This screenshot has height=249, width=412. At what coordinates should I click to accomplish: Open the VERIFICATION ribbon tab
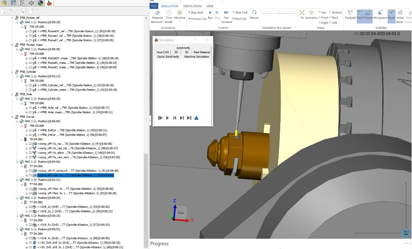[x=192, y=6]
